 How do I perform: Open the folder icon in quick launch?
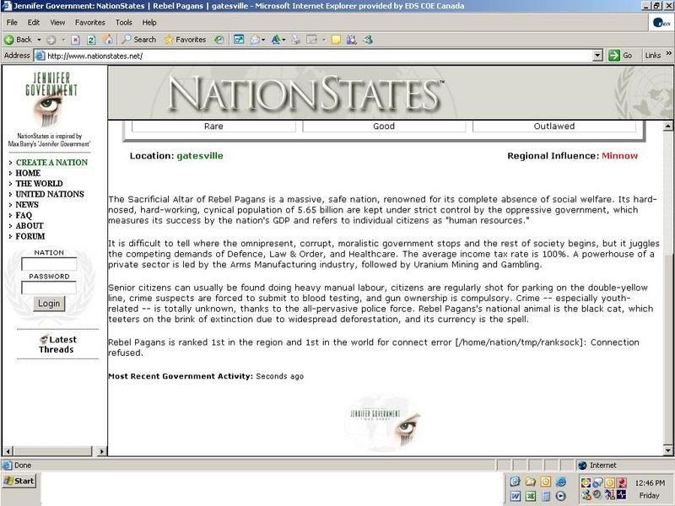coord(531,482)
